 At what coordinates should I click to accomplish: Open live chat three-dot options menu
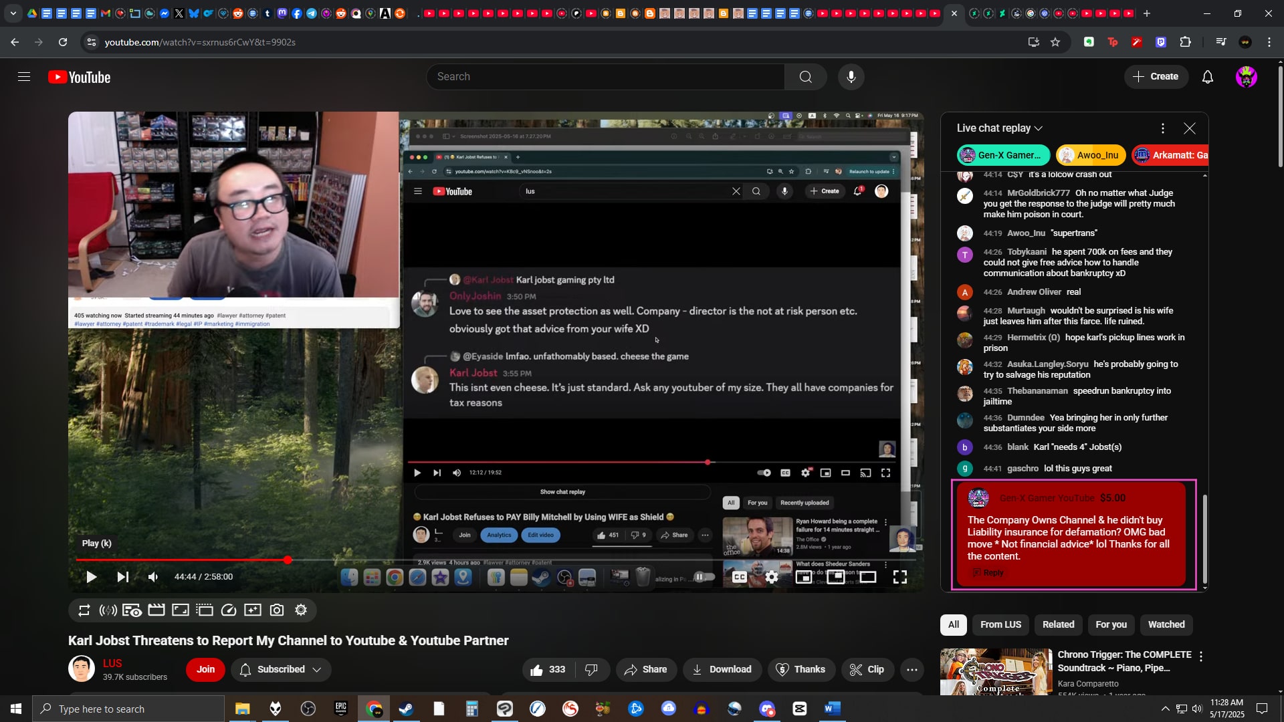(x=1163, y=128)
